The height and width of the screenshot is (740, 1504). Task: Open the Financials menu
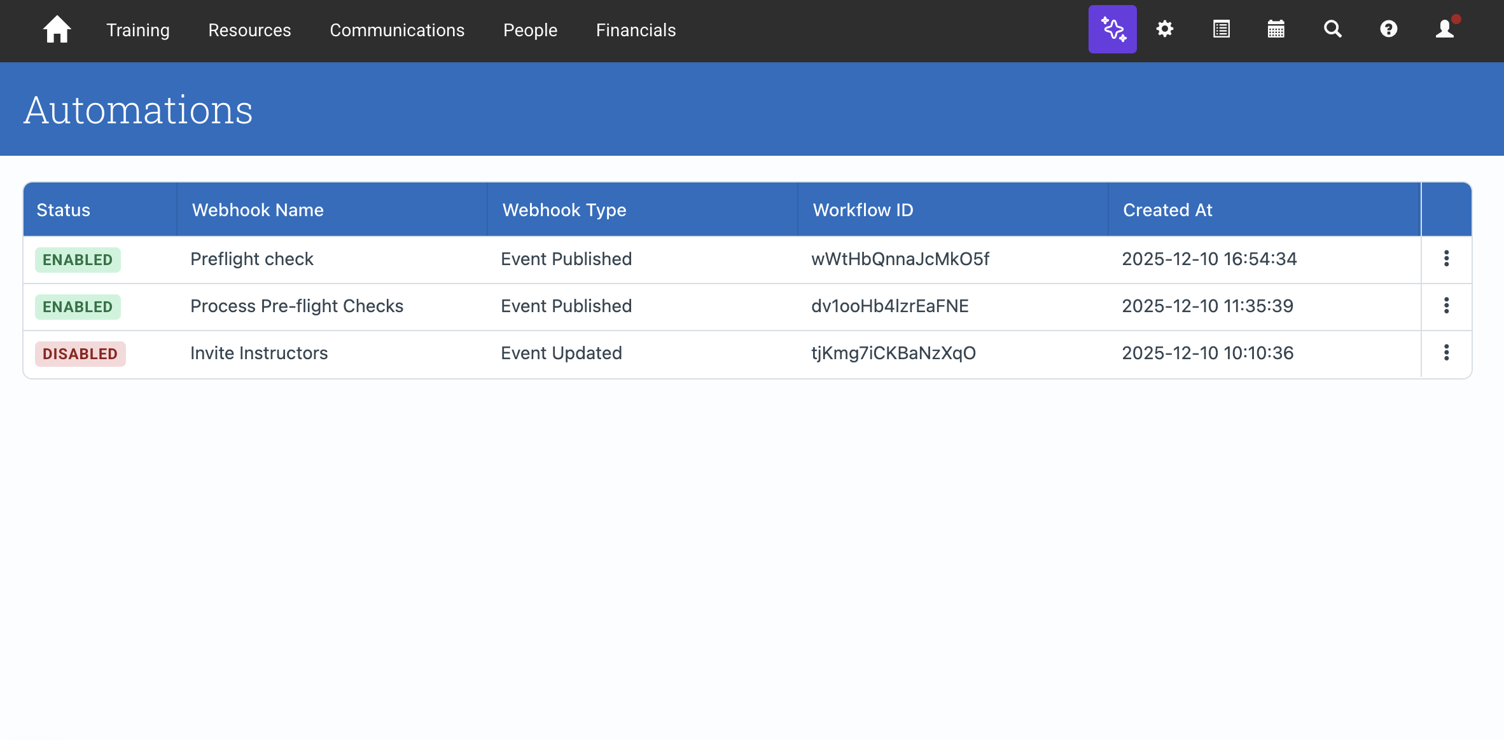pyautogui.click(x=636, y=30)
